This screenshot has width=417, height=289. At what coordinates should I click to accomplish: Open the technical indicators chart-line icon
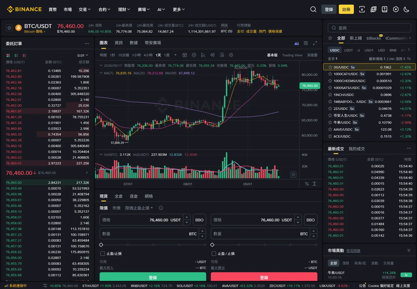coord(203,55)
